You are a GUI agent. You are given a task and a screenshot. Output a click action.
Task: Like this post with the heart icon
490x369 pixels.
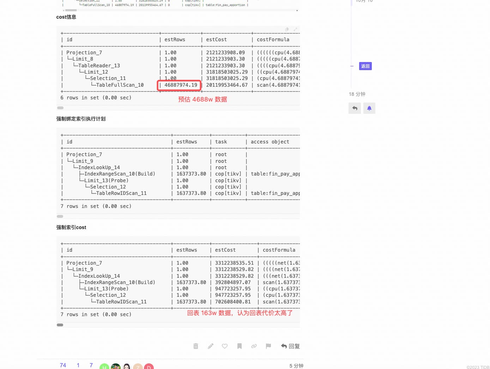(225, 346)
